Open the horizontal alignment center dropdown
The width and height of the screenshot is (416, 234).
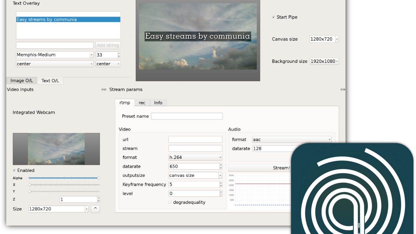[55, 64]
